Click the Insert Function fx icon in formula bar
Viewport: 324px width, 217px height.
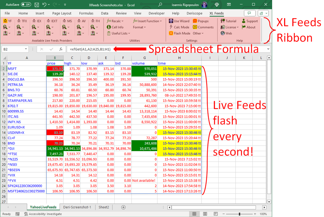pyautogui.click(x=61, y=49)
